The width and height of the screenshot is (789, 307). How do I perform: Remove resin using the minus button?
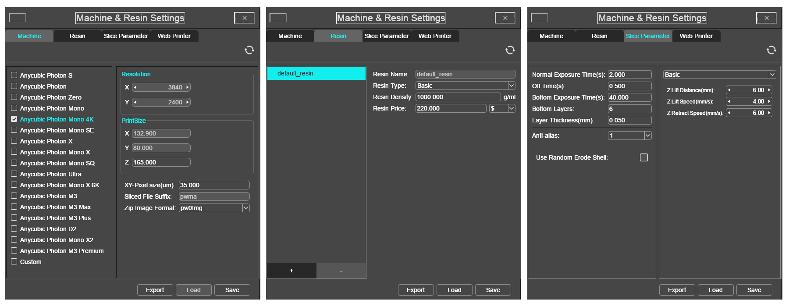(x=341, y=271)
